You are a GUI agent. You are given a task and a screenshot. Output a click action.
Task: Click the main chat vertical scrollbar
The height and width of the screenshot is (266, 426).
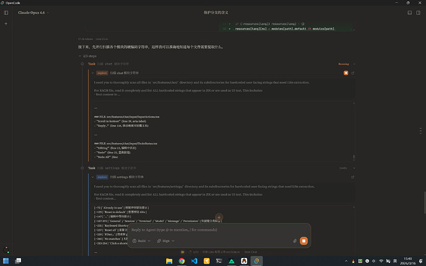425,203
